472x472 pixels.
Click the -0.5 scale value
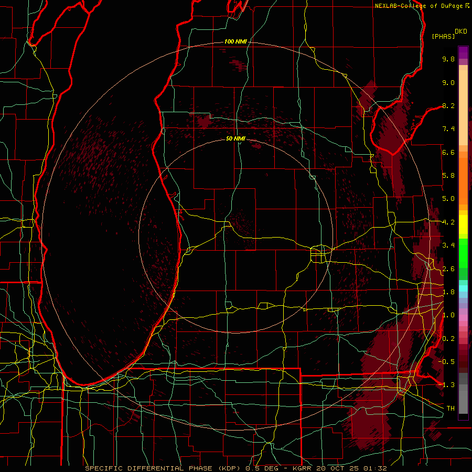[447, 361]
